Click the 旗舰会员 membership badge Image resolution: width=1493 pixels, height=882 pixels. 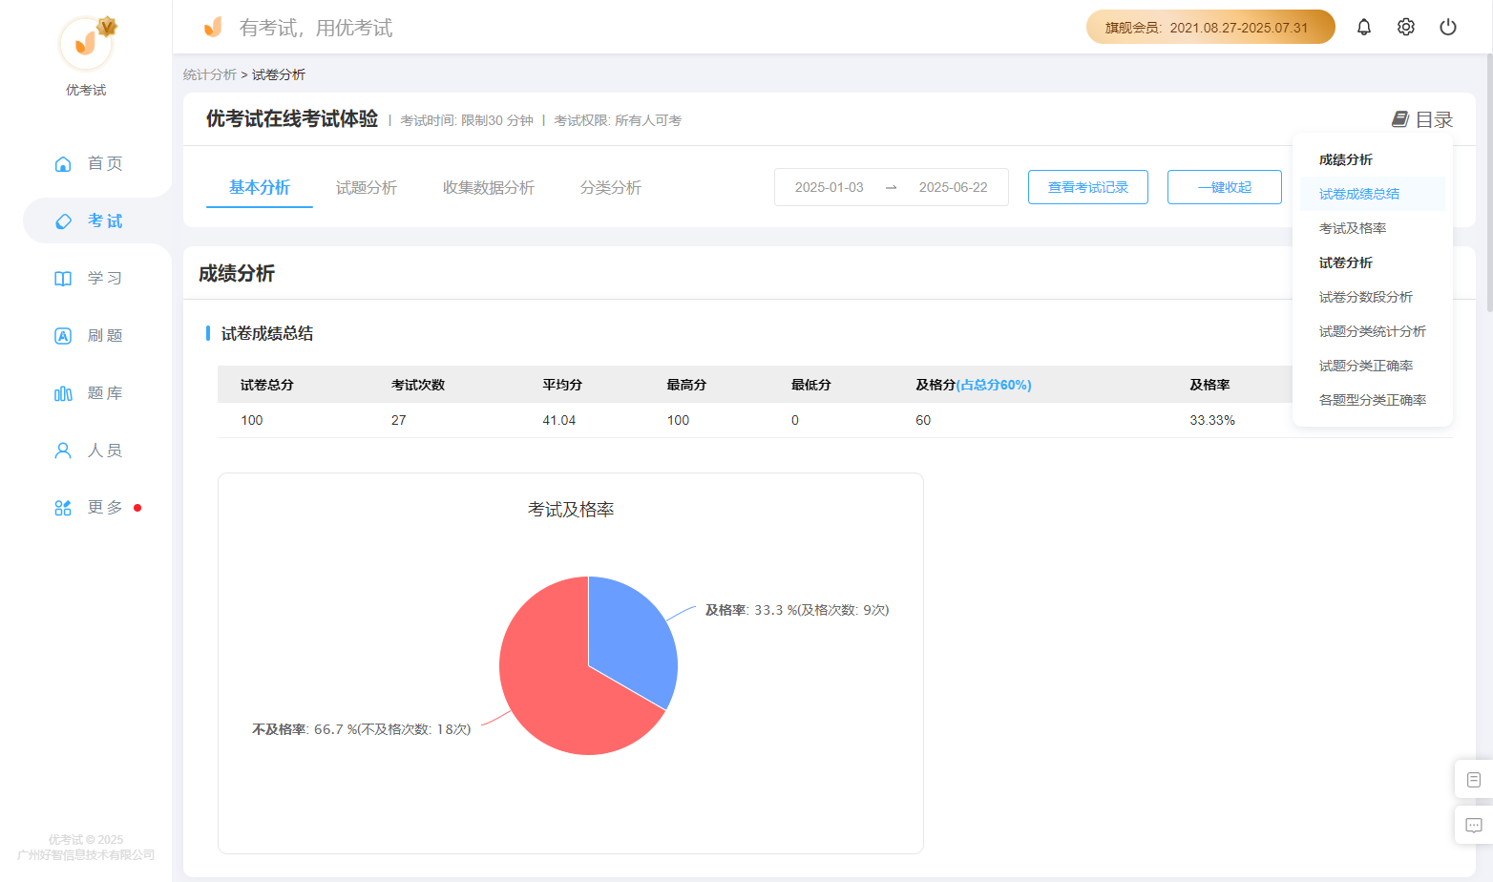1210,27
